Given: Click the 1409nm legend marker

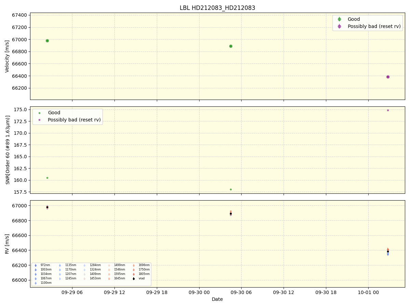Looking at the screenshot, I should coord(84,274).
